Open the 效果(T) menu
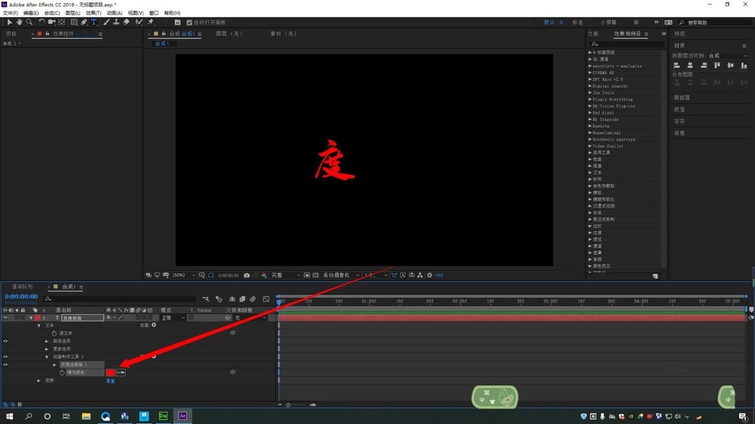 (x=93, y=13)
